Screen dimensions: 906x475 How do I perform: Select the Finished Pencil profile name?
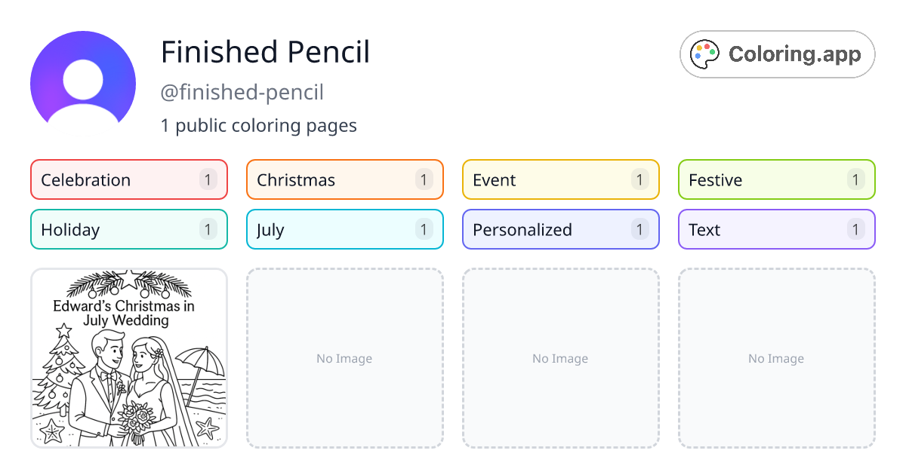[265, 52]
